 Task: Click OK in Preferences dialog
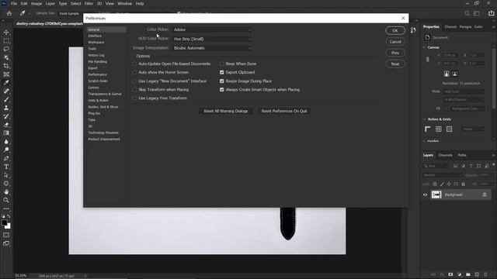(x=395, y=30)
